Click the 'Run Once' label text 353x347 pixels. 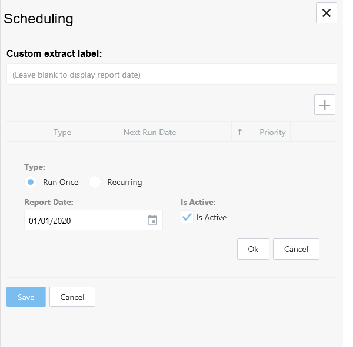click(61, 182)
